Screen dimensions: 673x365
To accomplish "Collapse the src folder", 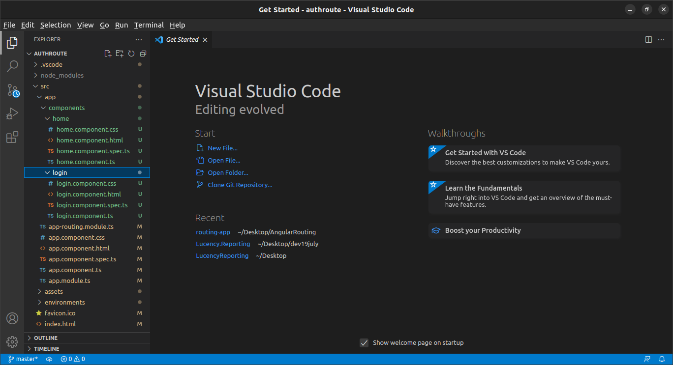I will tap(87, 86).
